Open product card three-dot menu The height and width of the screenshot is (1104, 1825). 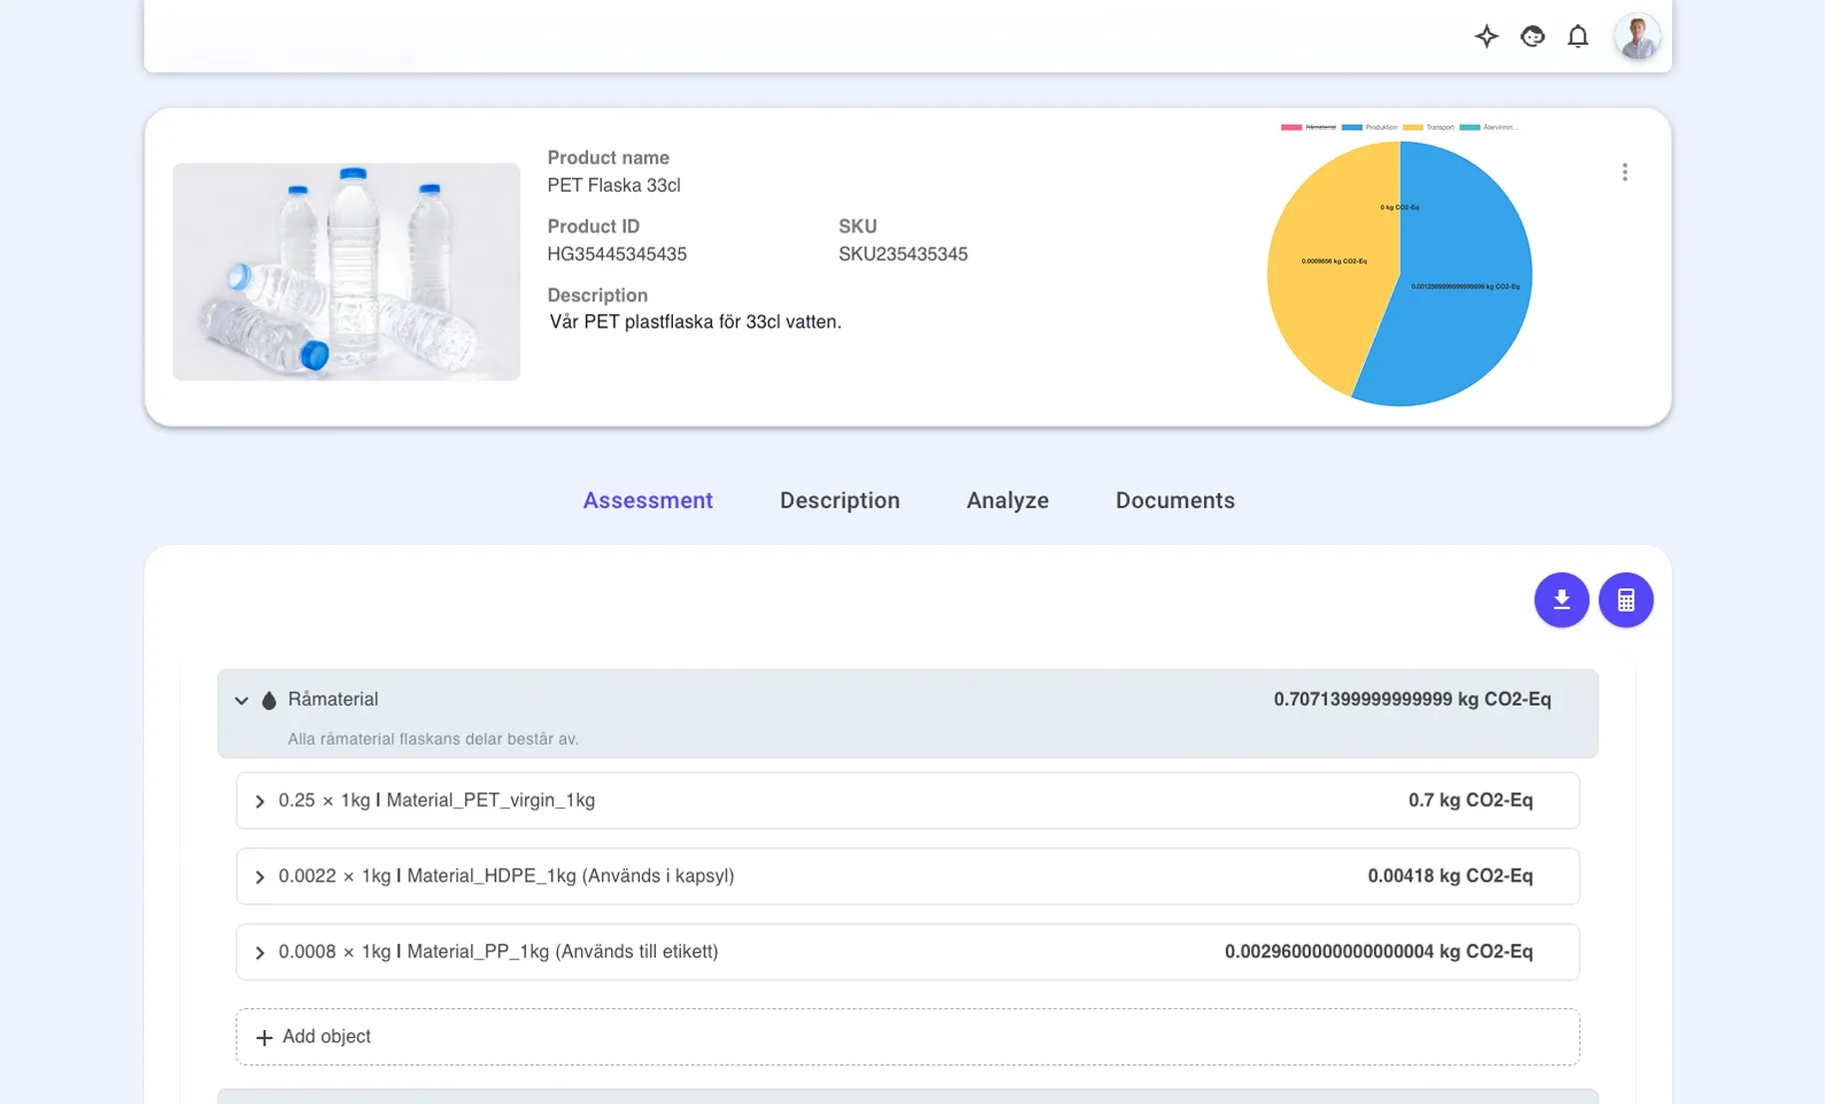pyautogui.click(x=1624, y=173)
